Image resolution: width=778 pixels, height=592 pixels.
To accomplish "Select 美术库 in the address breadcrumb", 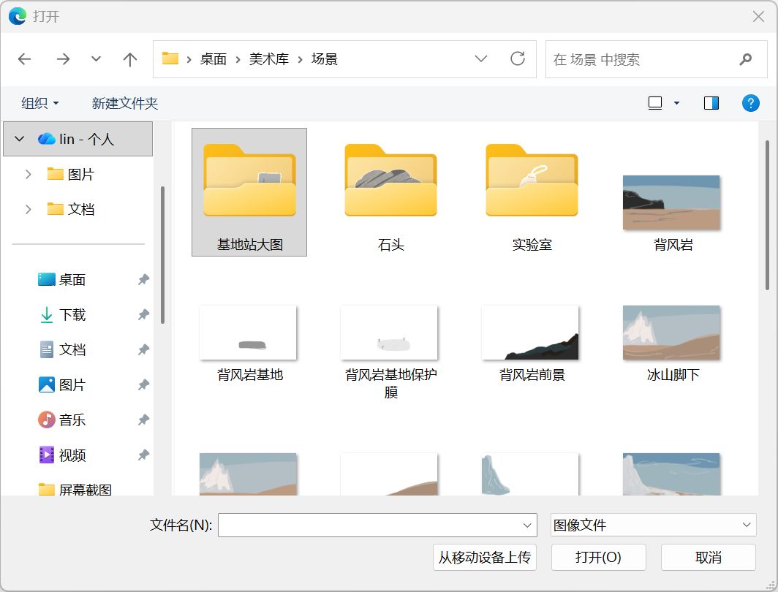I will (269, 59).
